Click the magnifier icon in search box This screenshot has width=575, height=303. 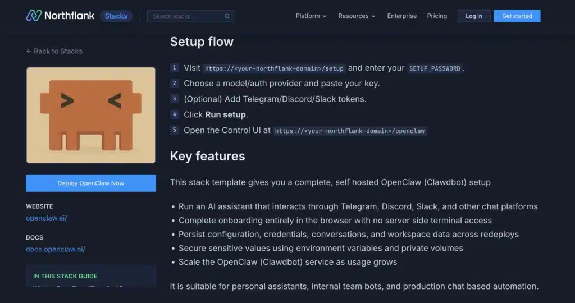[227, 16]
